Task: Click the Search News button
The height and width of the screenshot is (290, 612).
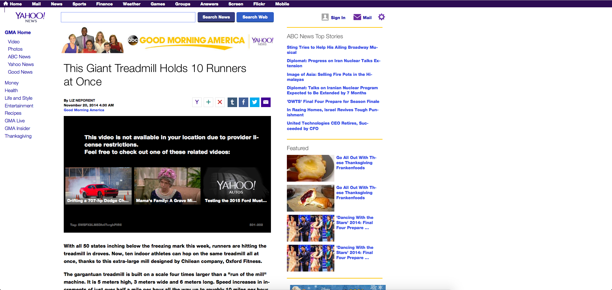Action: 216,17
